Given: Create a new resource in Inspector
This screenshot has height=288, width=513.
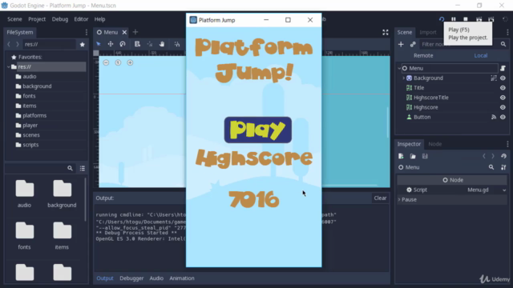Looking at the screenshot, I should tap(401, 156).
